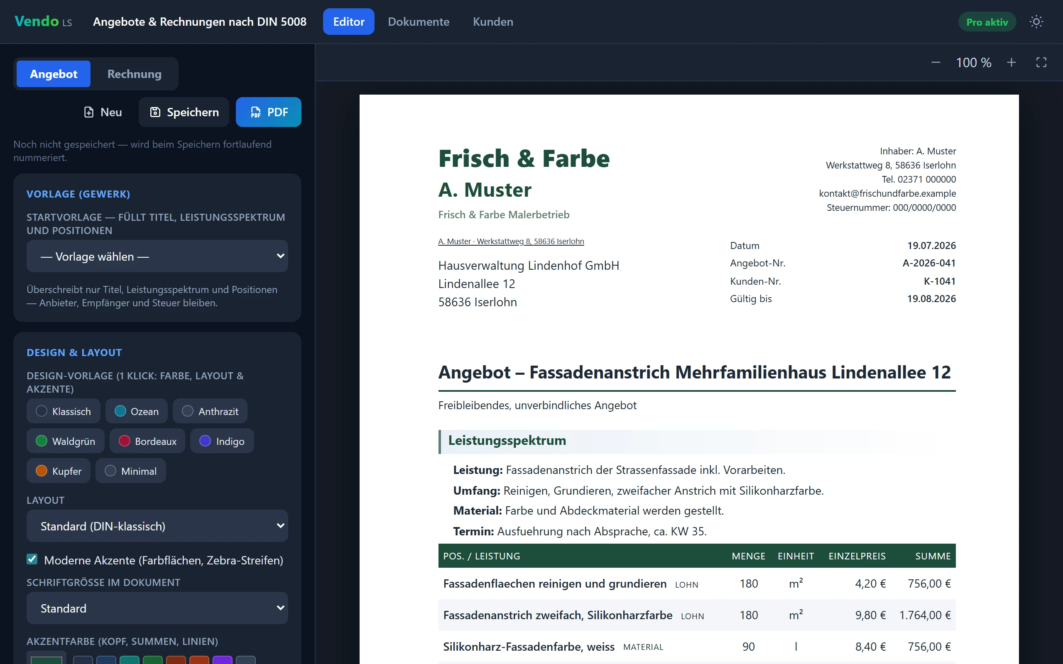Open the Layout Standard (DIN-klassisch) dropdown
Screen dimensions: 1063x664
click(157, 526)
